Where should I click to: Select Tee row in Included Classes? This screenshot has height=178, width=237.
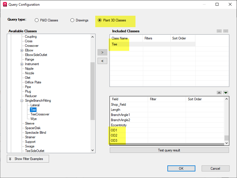(x=153, y=44)
